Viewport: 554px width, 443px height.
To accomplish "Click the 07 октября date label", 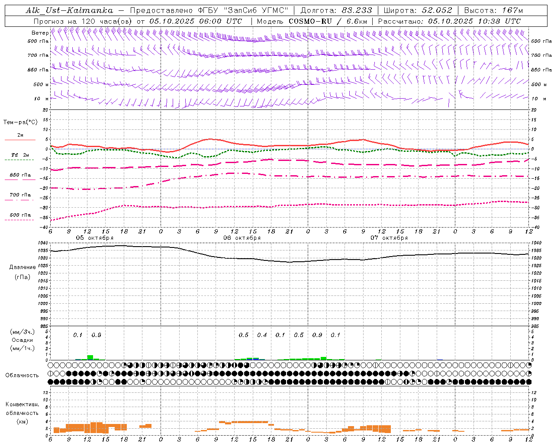I will coord(389,238).
